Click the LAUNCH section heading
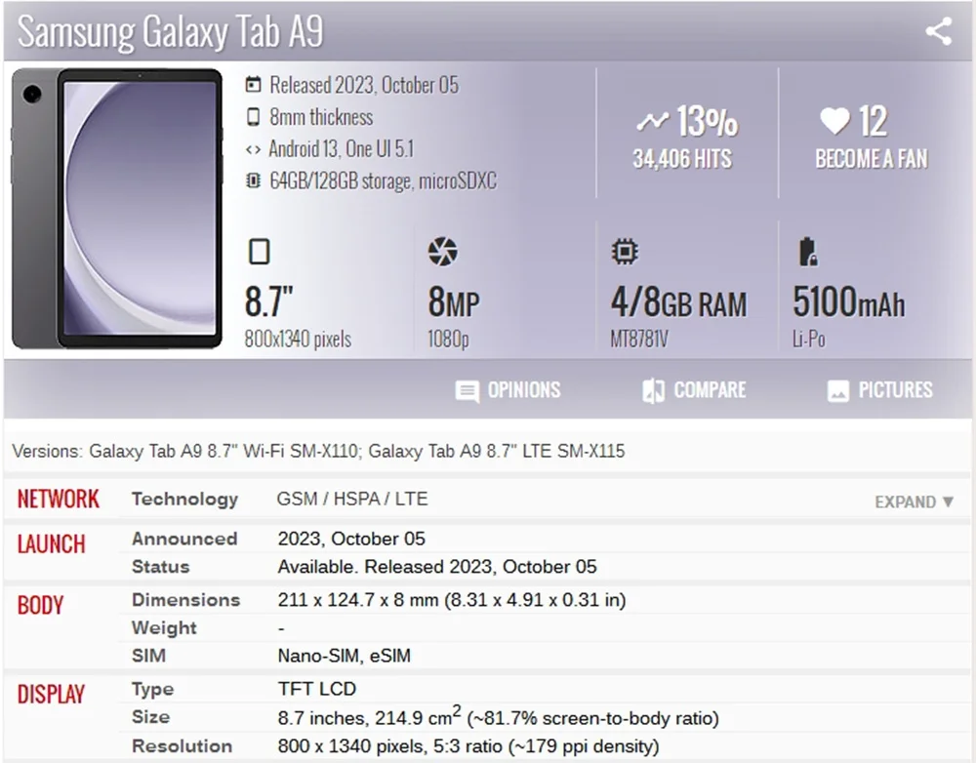Viewport: 976px width, 763px height. 51,543
